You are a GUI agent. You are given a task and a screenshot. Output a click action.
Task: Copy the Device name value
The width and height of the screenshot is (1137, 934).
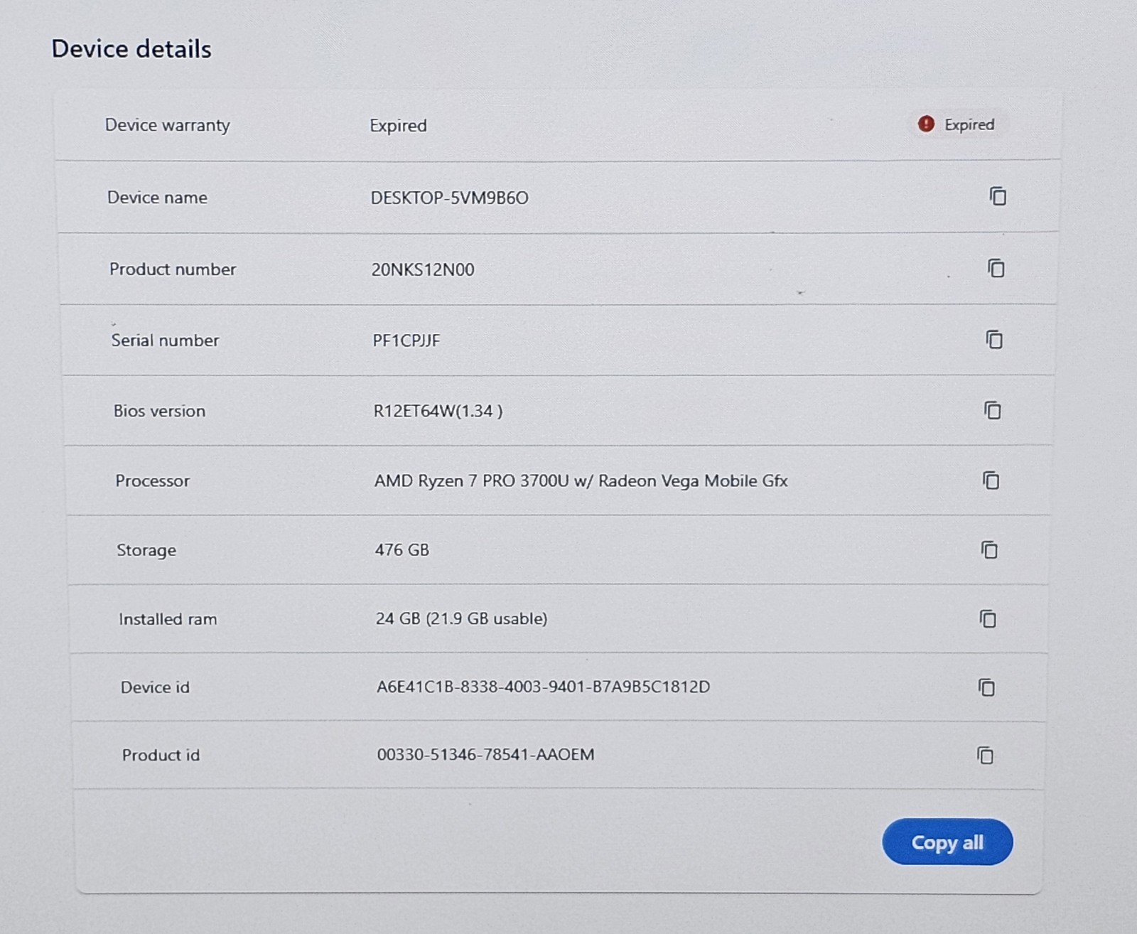coord(998,196)
